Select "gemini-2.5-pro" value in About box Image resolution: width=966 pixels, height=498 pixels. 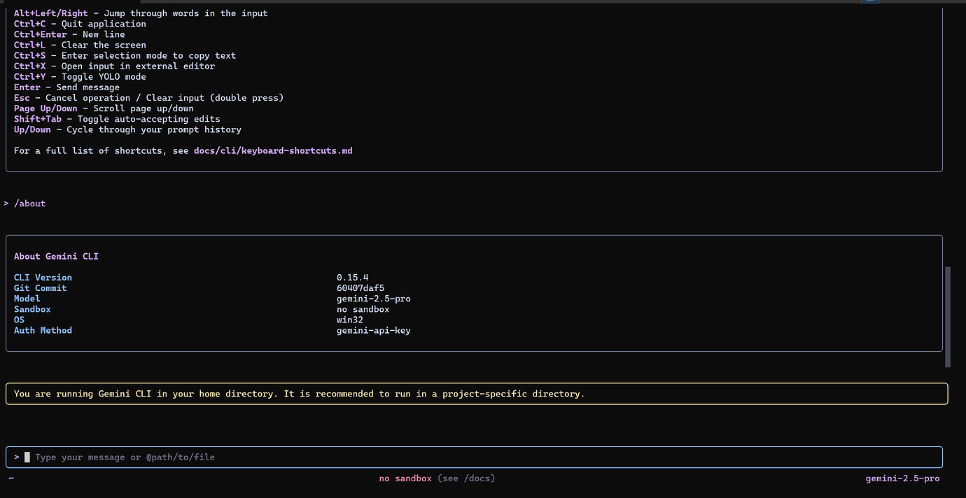(374, 299)
